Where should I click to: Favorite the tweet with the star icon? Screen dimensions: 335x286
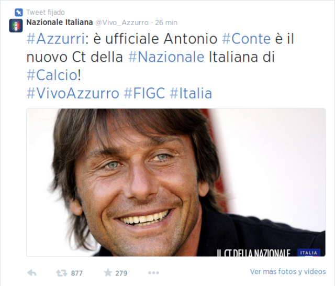point(108,273)
